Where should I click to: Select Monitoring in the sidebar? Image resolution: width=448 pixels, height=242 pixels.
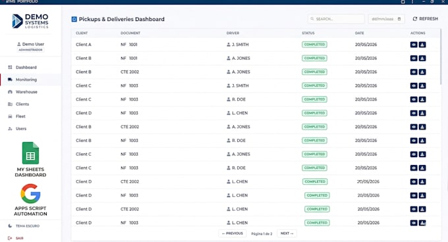pos(30,80)
